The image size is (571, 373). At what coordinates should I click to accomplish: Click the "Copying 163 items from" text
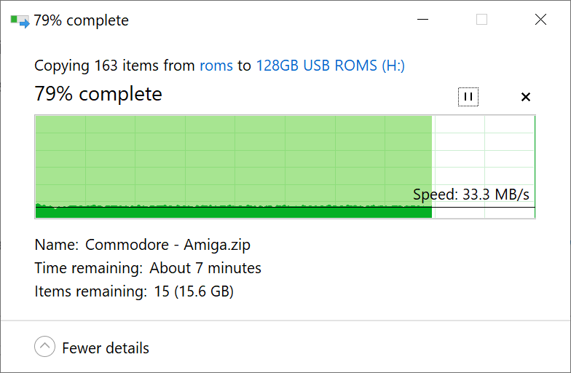click(x=115, y=66)
